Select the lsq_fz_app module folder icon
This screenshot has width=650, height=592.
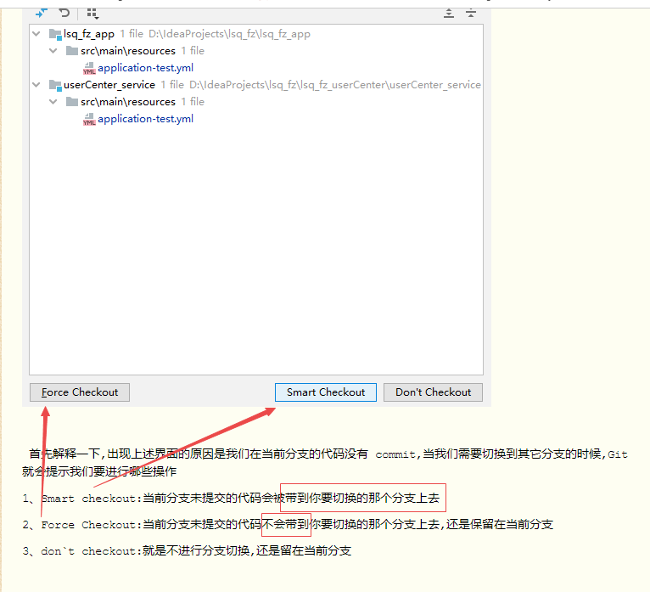tap(55, 34)
